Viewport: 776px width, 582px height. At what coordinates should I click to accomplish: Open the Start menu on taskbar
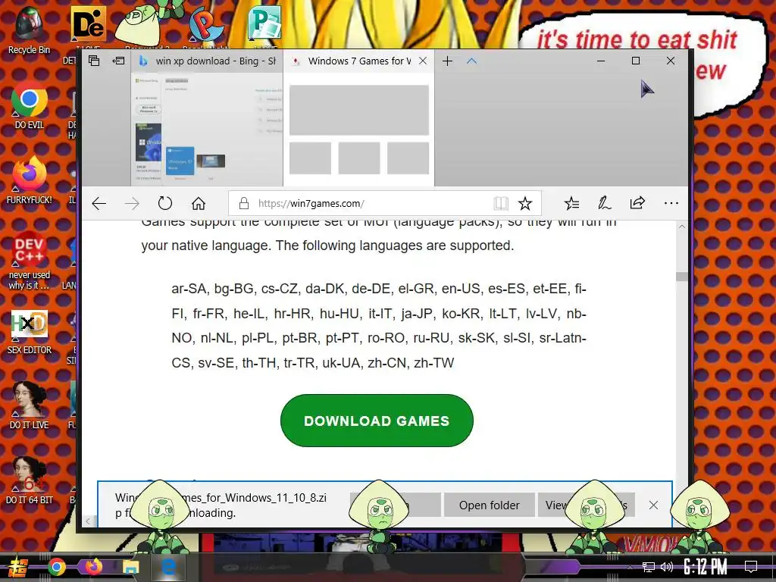(x=18, y=567)
